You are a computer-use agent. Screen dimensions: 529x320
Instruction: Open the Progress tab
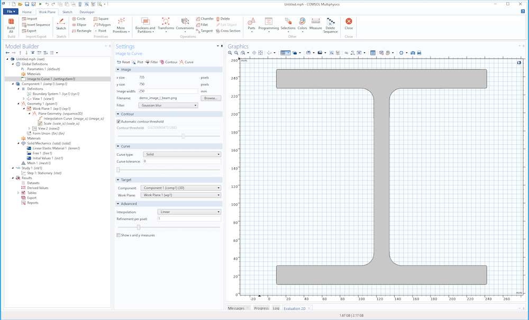click(261, 308)
